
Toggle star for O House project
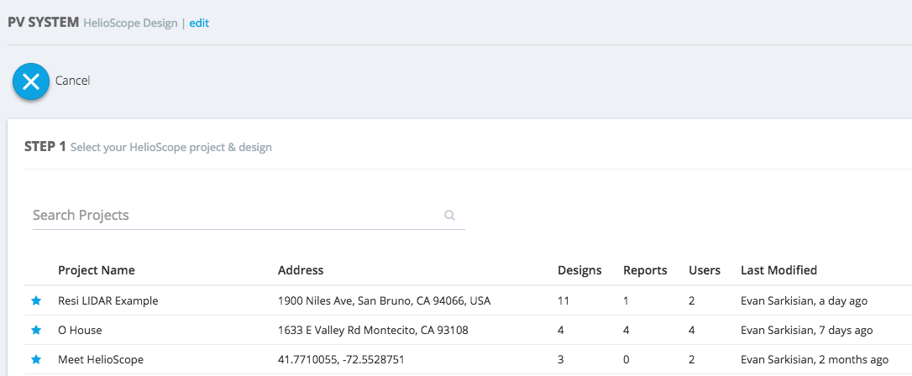36,330
